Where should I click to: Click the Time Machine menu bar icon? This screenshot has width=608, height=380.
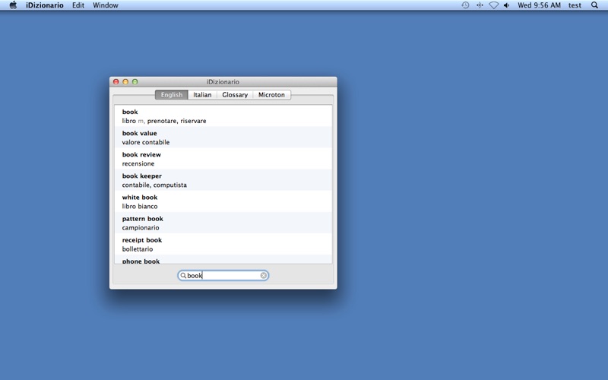pos(465,5)
